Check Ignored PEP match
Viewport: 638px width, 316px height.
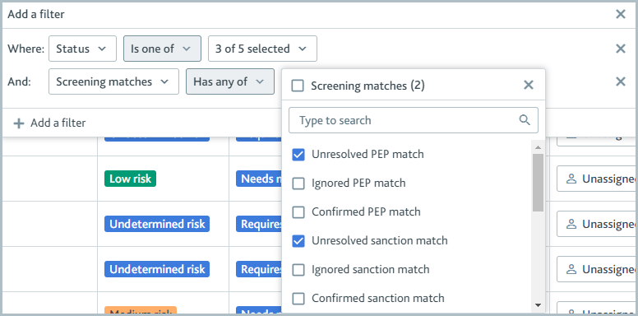point(298,184)
